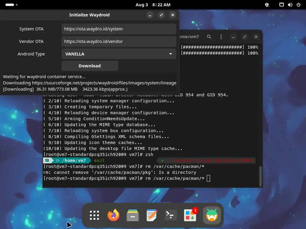The width and height of the screenshot is (306, 229).
Task: Click the terminal prompt line ending in 'zsh'
Action: [98, 154]
